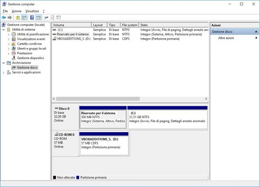Select the Riservato per il sistema volume row

tap(130, 34)
